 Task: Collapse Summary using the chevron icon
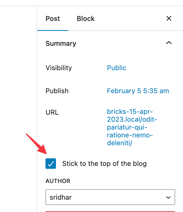point(169,43)
